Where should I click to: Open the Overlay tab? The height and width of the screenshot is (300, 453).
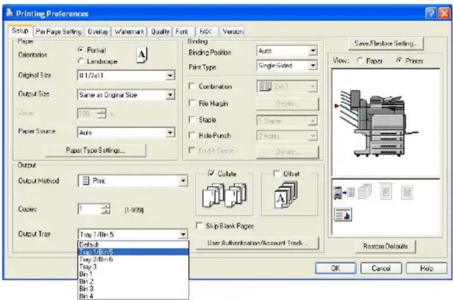click(98, 32)
